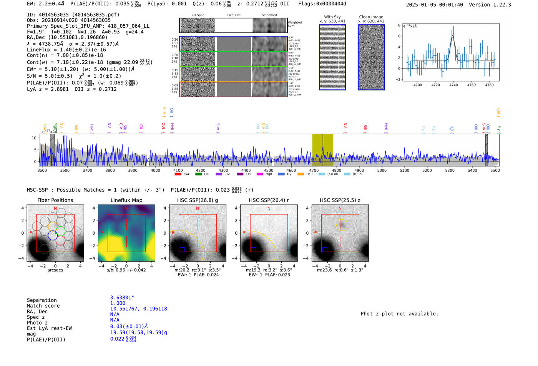The height and width of the screenshot is (366, 538).
Task: Click the hatched gray band near 5460
Action: click(x=487, y=150)
